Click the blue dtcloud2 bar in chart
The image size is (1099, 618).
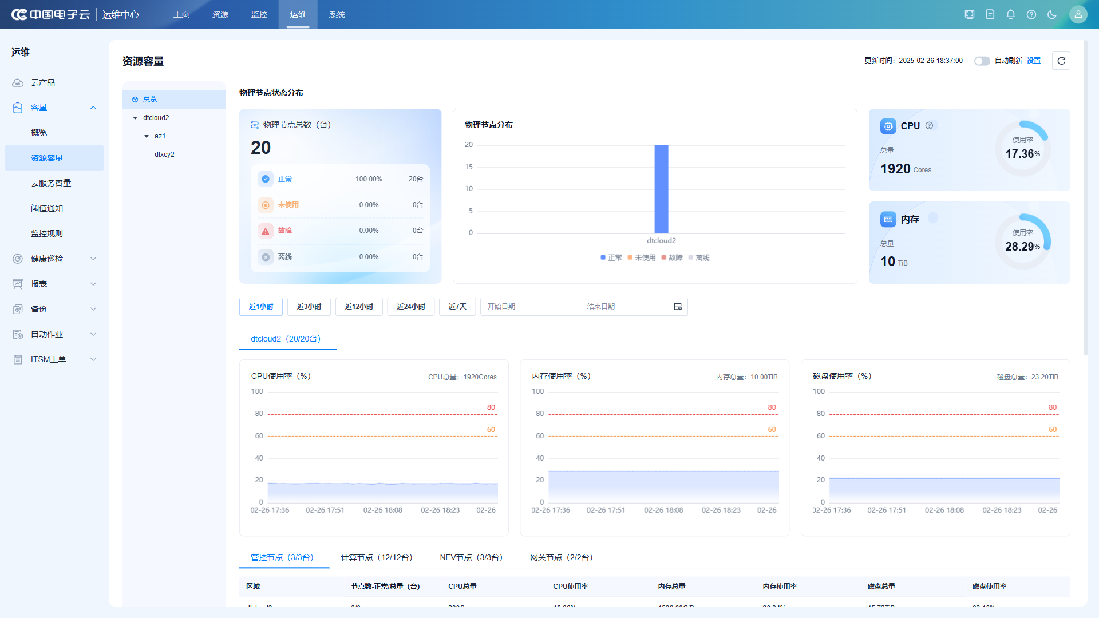pos(661,189)
